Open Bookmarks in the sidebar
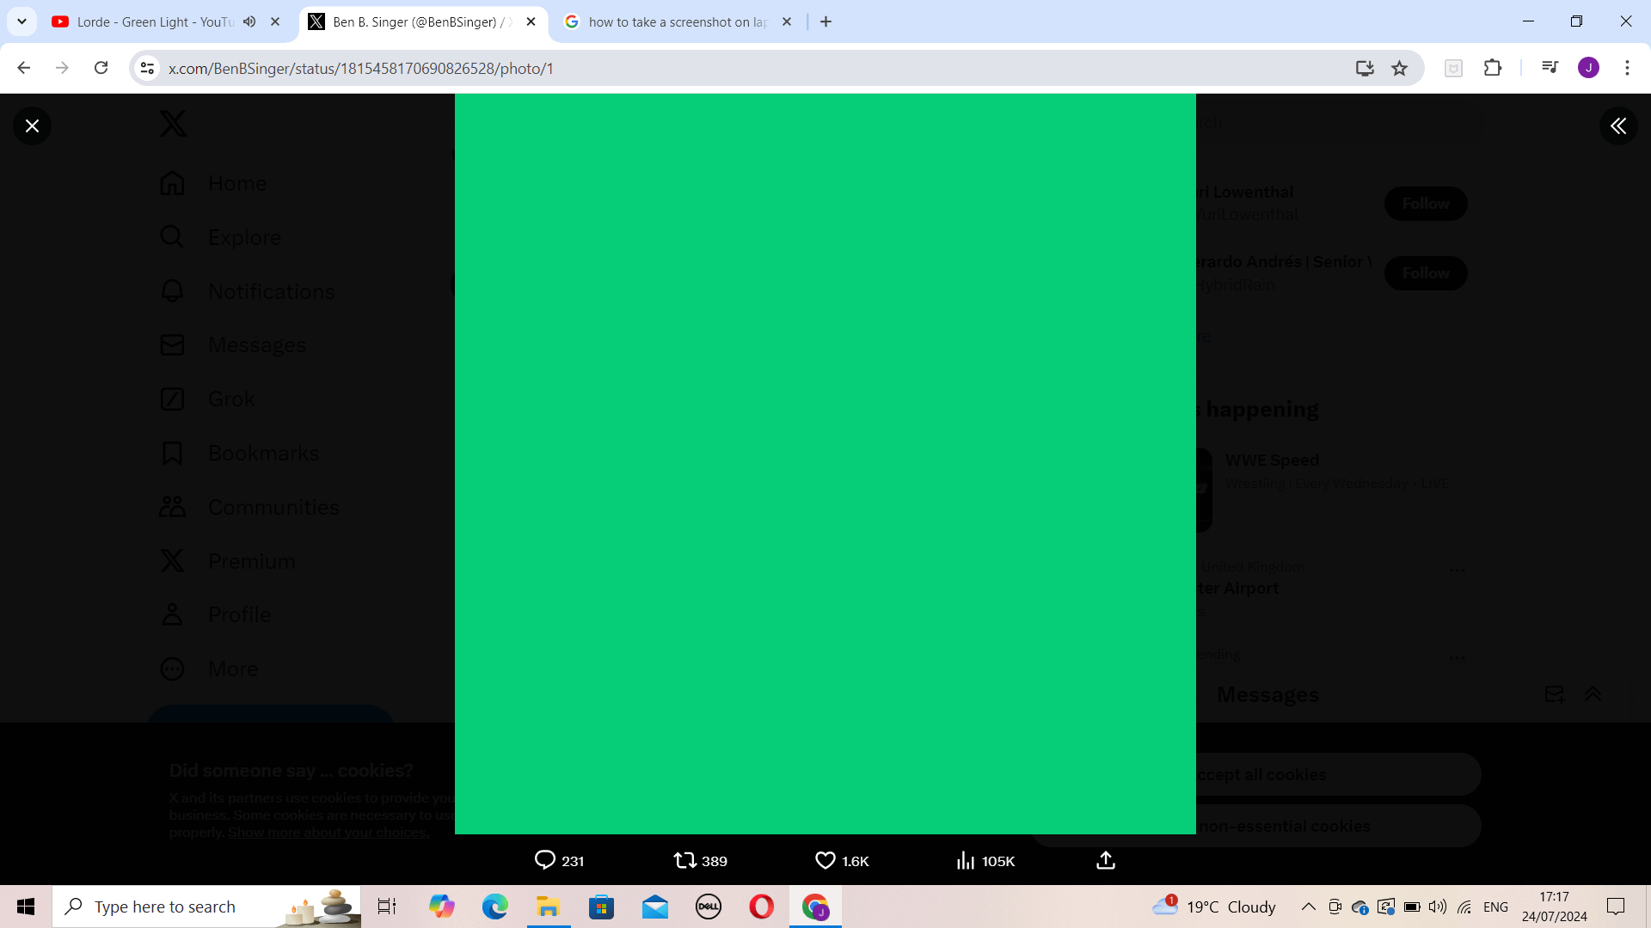Image resolution: width=1651 pixels, height=928 pixels. click(x=239, y=453)
